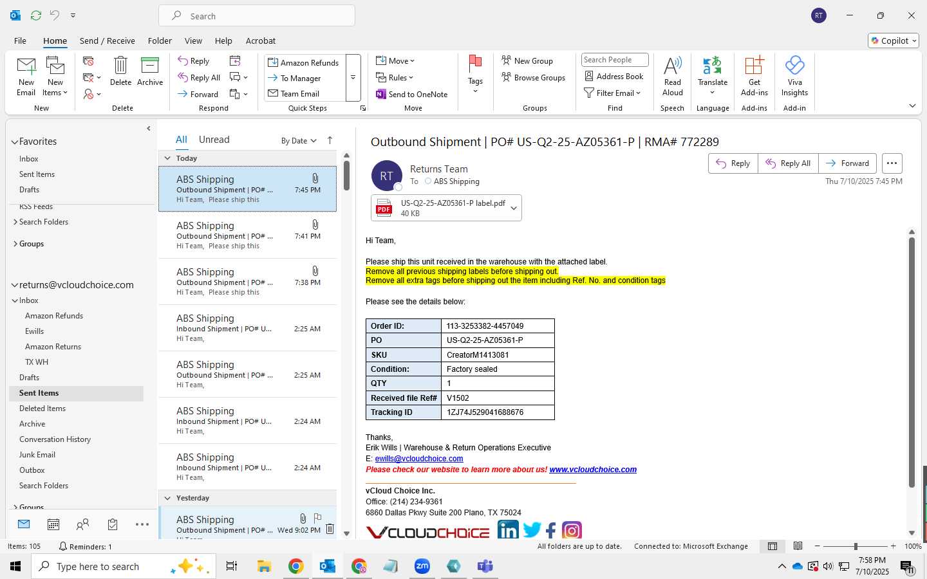Screen dimensions: 927x579
Task: Open Viva Insights
Action: pos(795,77)
